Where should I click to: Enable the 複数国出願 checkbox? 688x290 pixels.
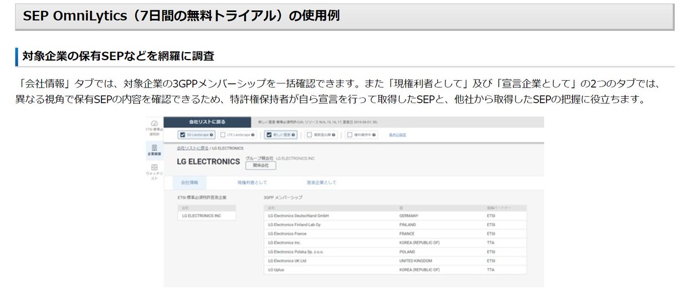tap(309, 135)
